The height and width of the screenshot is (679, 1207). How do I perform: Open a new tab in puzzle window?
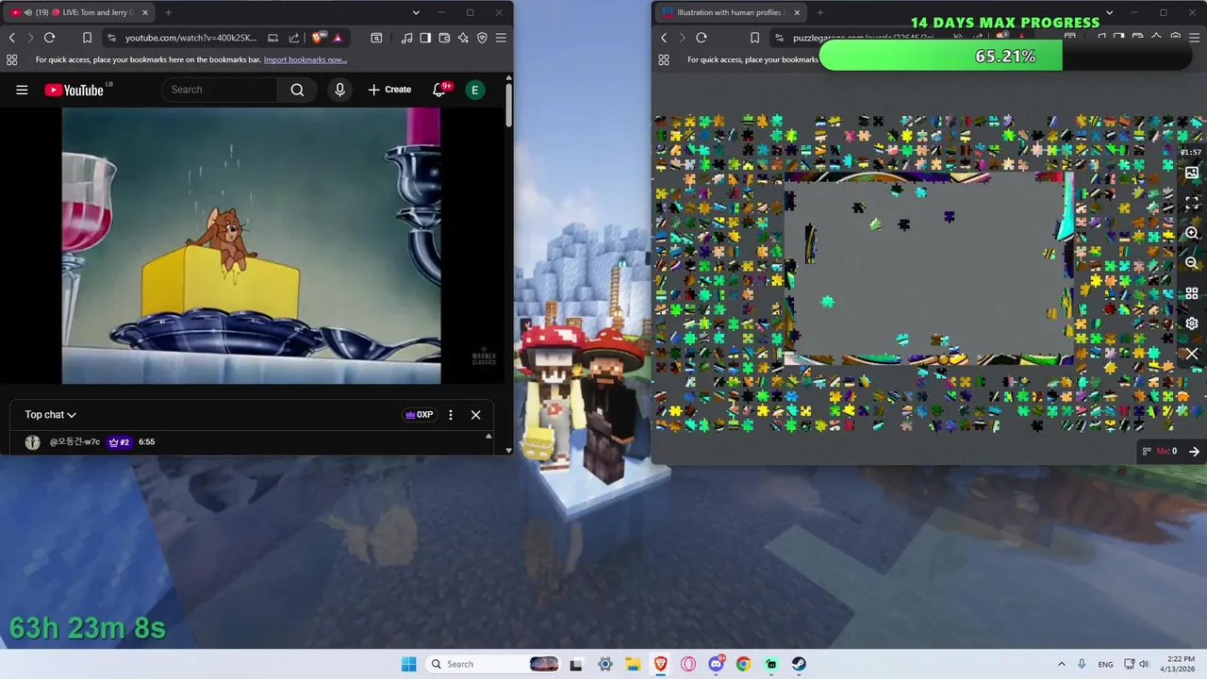click(x=819, y=12)
